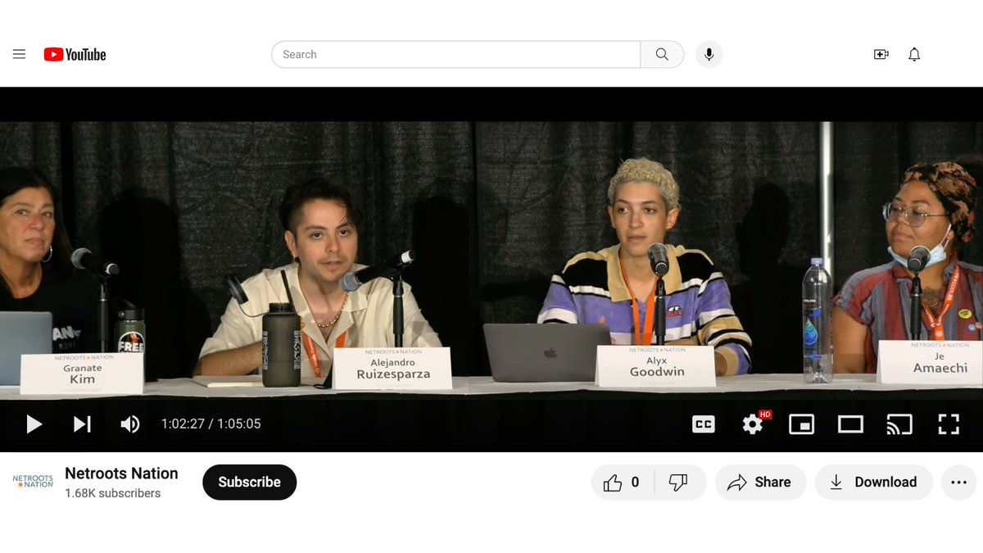Cast video to a TV
The image size is (983, 553).
pyautogui.click(x=899, y=424)
